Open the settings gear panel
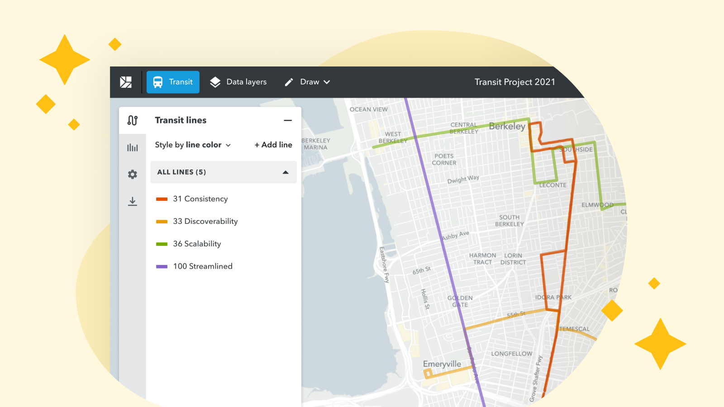The width and height of the screenshot is (724, 407). coord(132,174)
